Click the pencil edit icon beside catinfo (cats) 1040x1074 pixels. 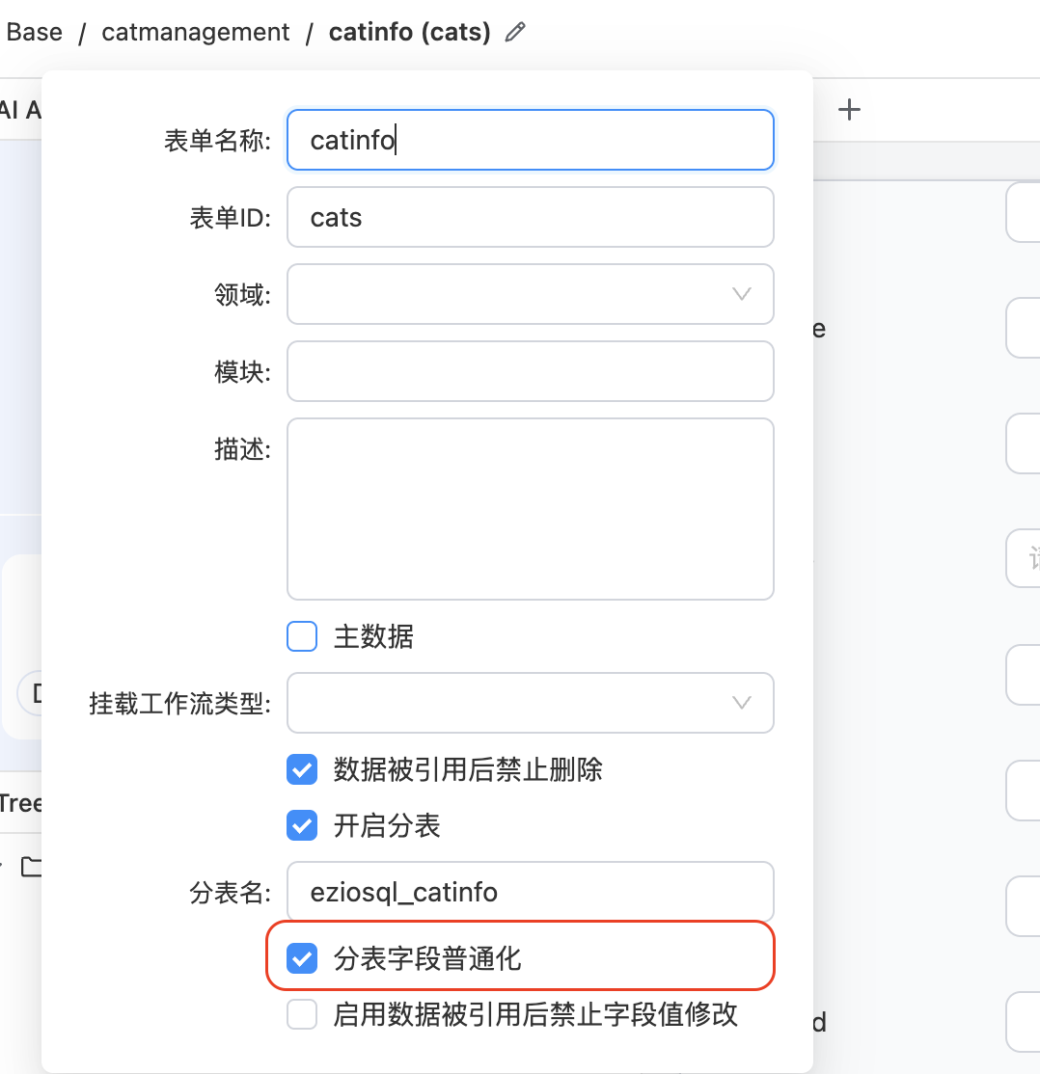(515, 32)
